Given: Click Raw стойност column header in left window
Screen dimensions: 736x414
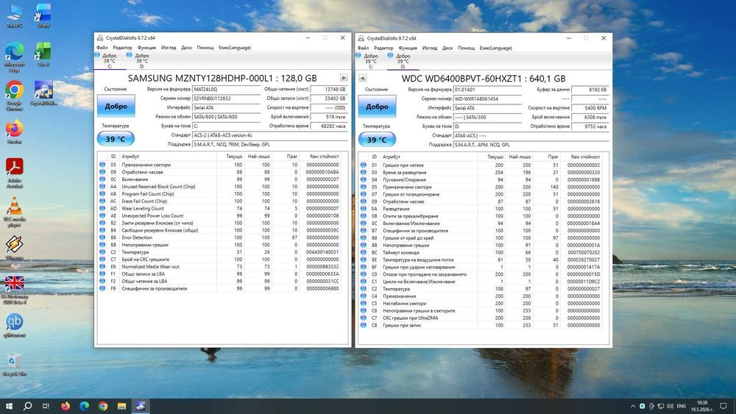Looking at the screenshot, I should tap(324, 156).
